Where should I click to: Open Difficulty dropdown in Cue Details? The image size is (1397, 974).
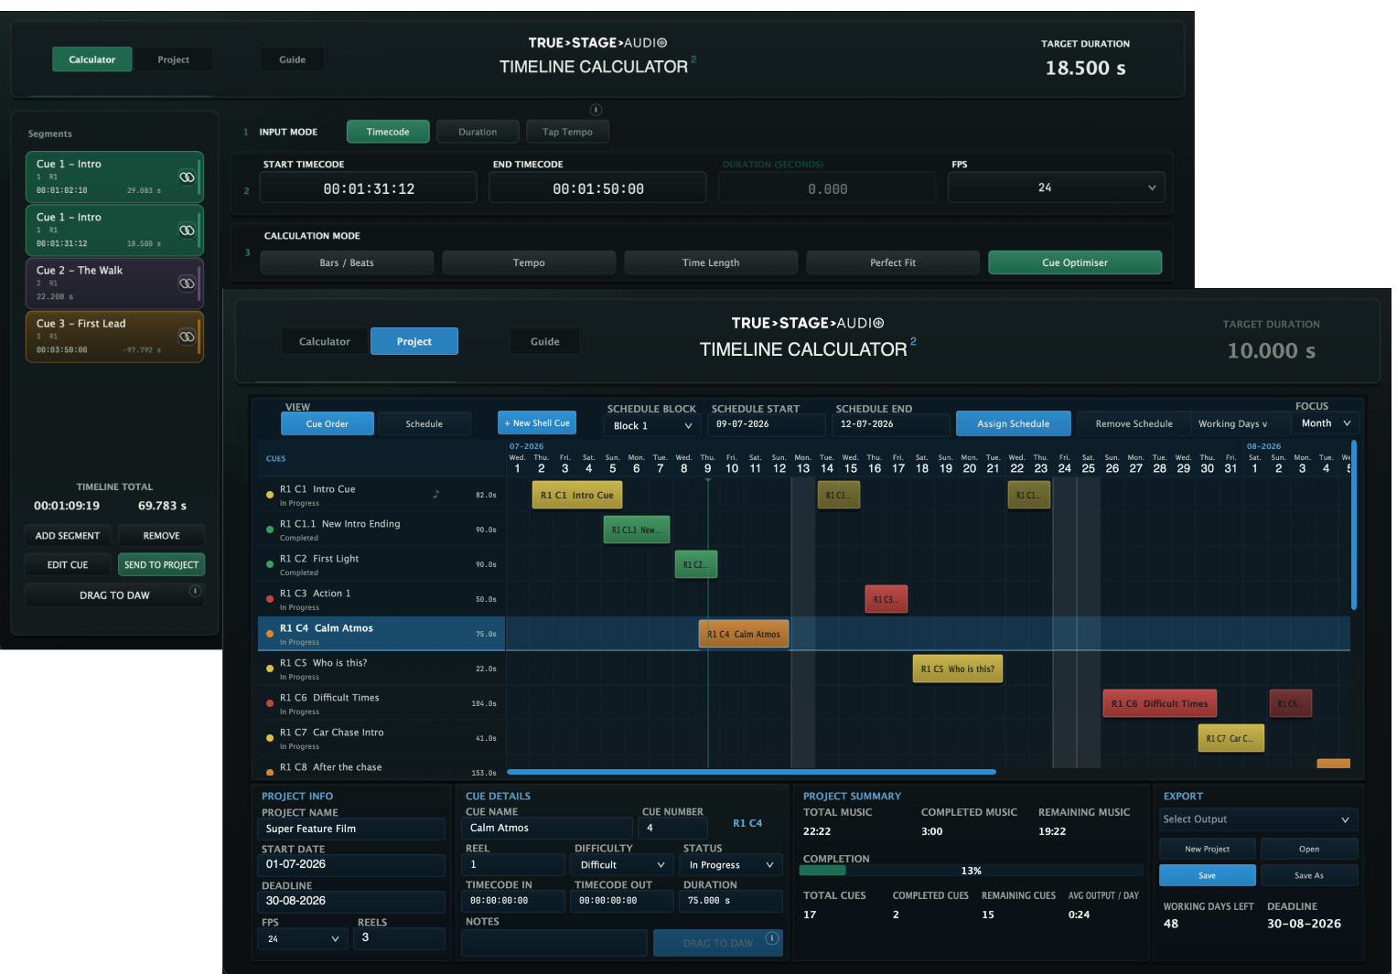(x=622, y=864)
